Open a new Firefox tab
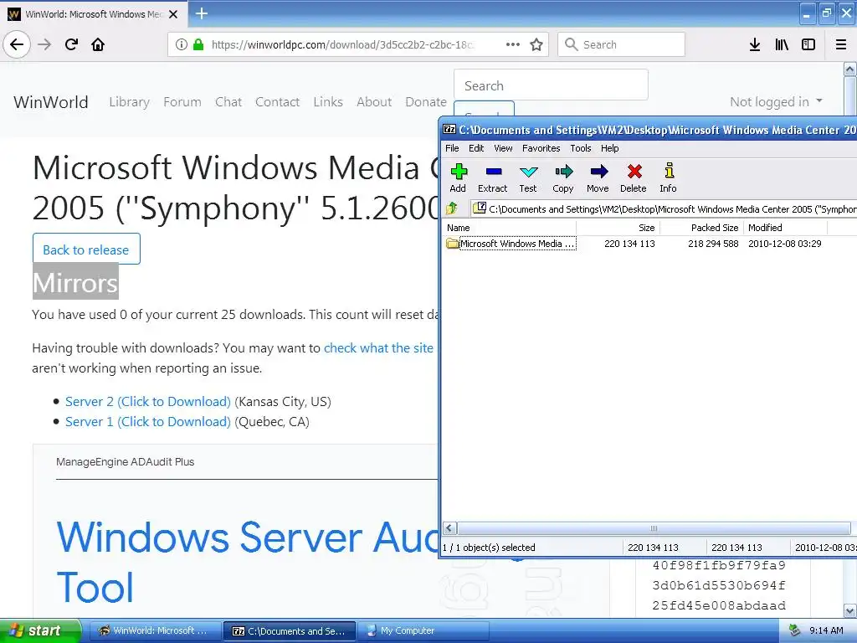Image resolution: width=857 pixels, height=643 pixels. (201, 13)
